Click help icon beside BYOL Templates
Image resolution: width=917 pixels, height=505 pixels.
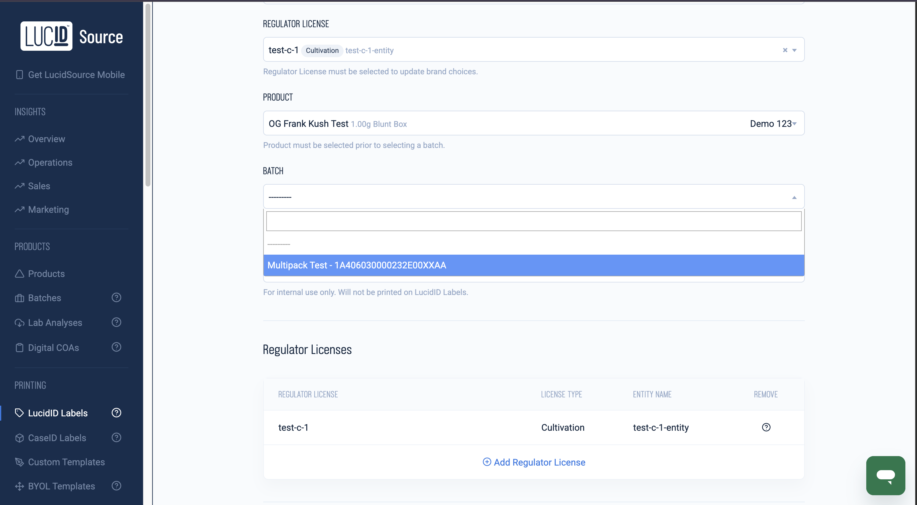click(116, 486)
